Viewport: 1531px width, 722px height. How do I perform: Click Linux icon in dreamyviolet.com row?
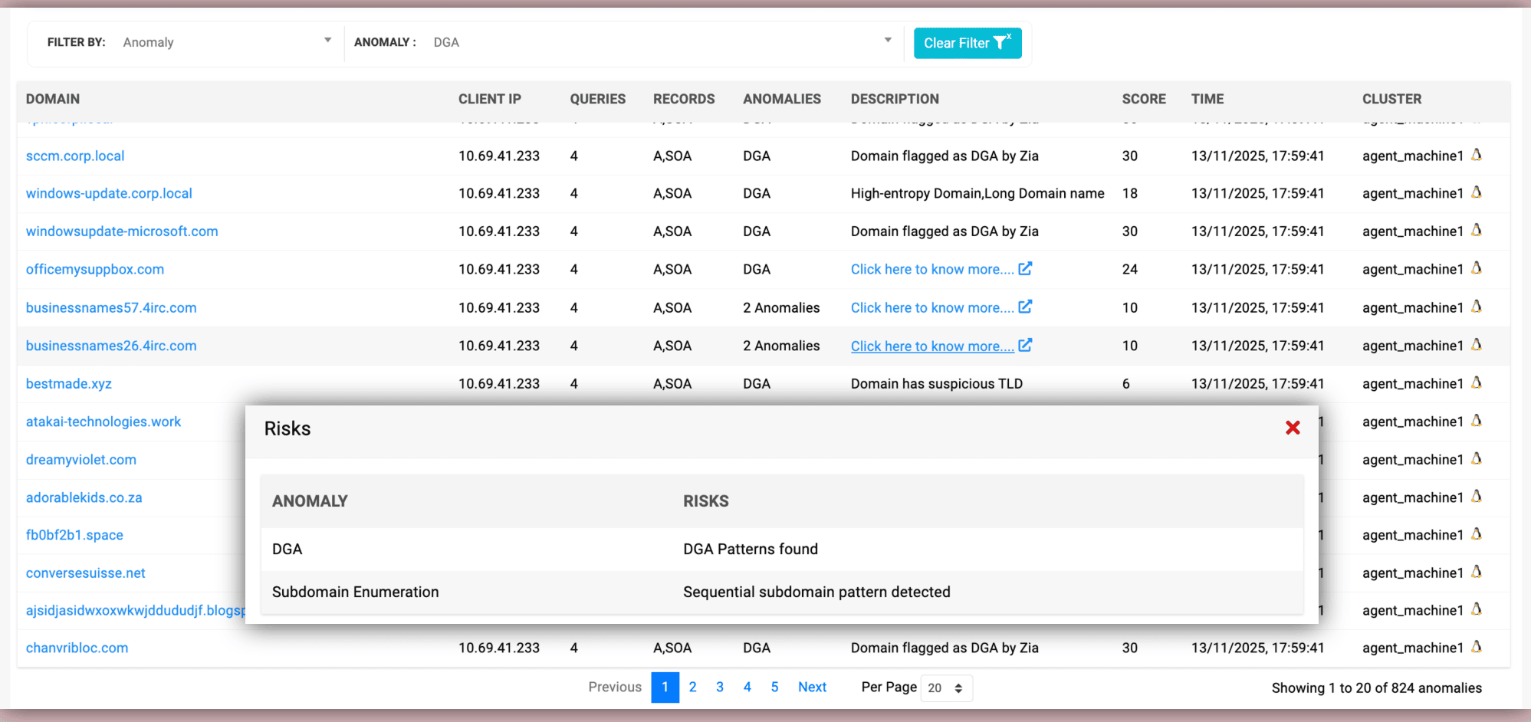(1477, 458)
